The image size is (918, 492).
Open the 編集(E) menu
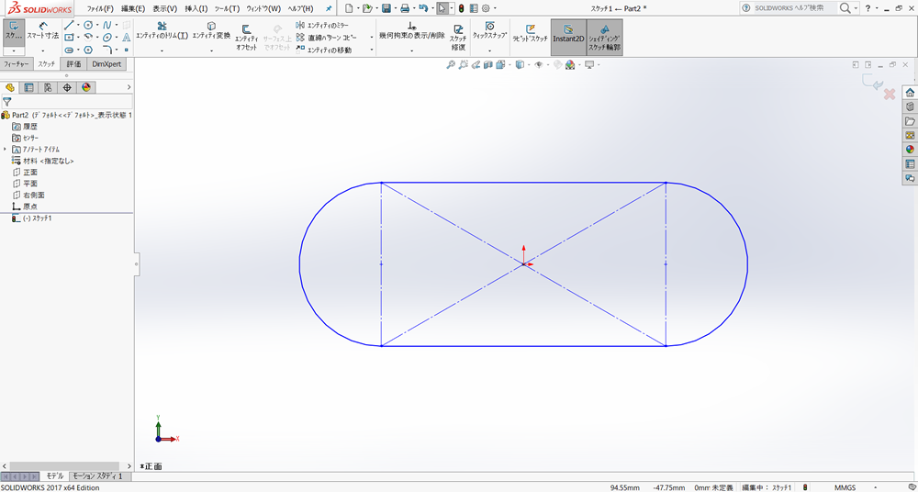133,9
